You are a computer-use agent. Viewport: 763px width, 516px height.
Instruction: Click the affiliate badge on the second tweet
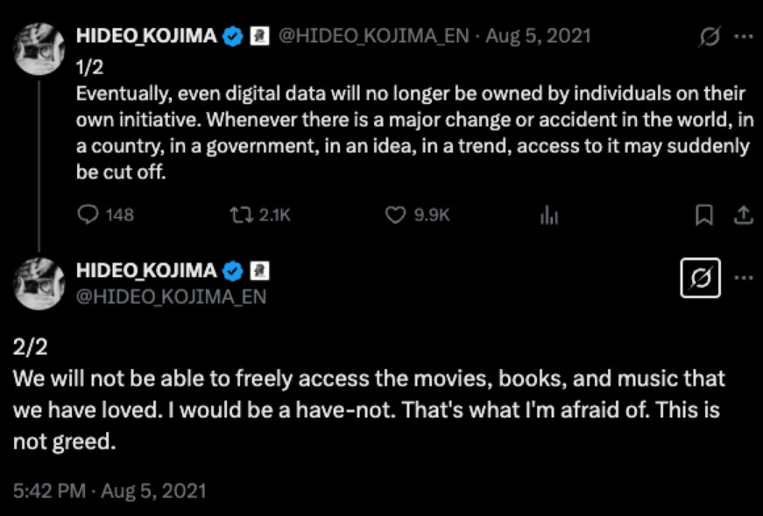coord(259,271)
